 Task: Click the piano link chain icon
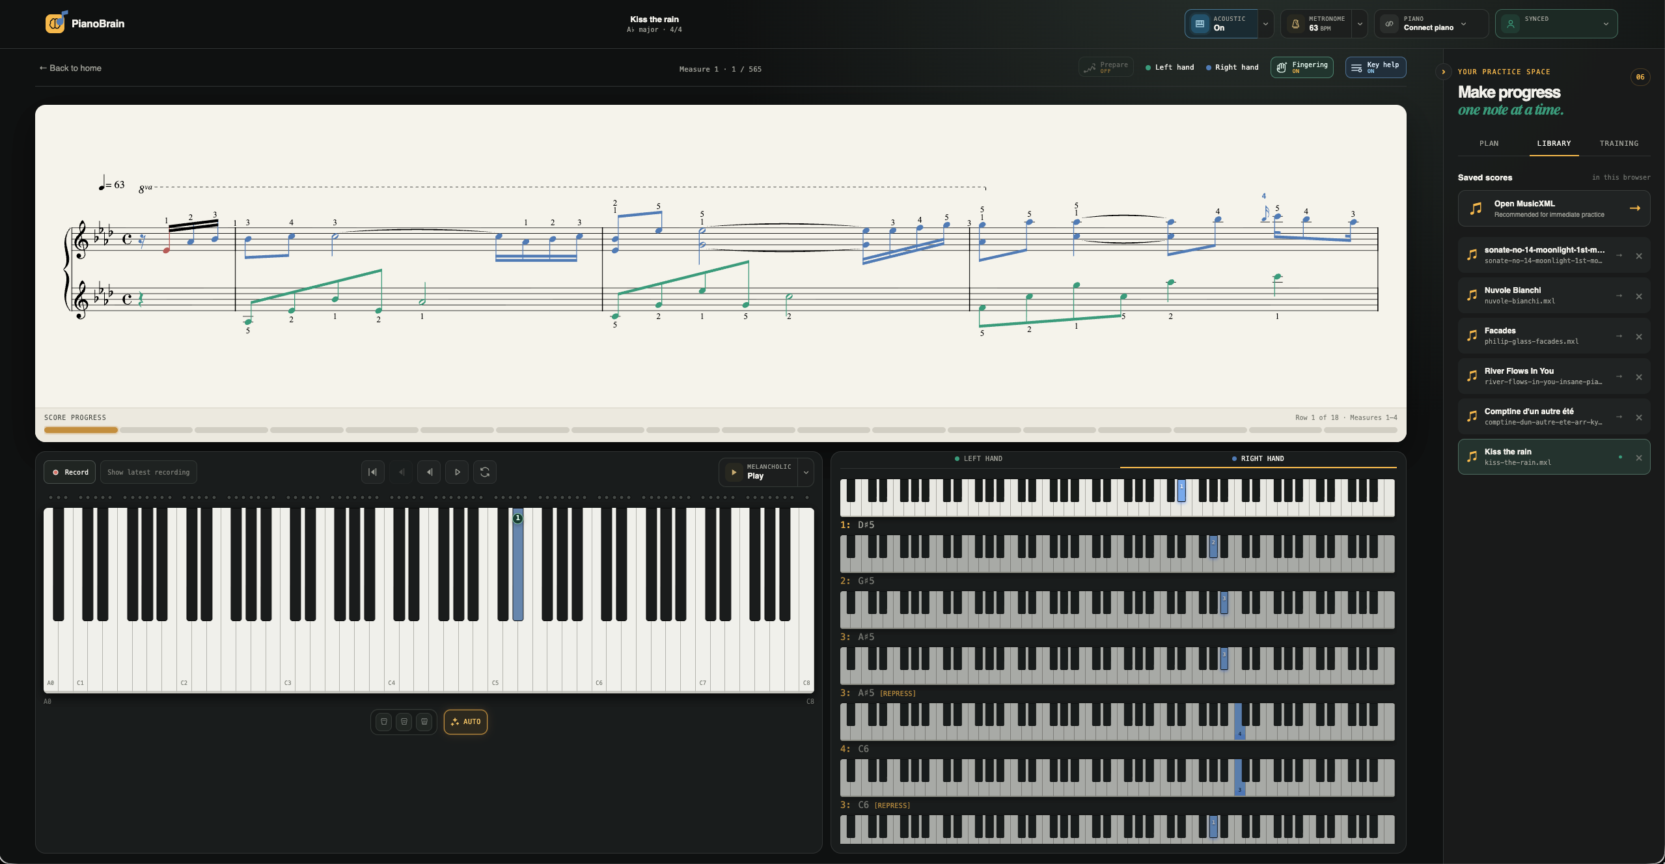(x=1390, y=24)
